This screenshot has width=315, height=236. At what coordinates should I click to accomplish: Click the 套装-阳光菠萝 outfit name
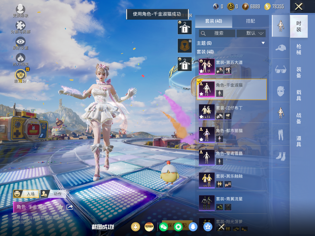tap(229, 222)
